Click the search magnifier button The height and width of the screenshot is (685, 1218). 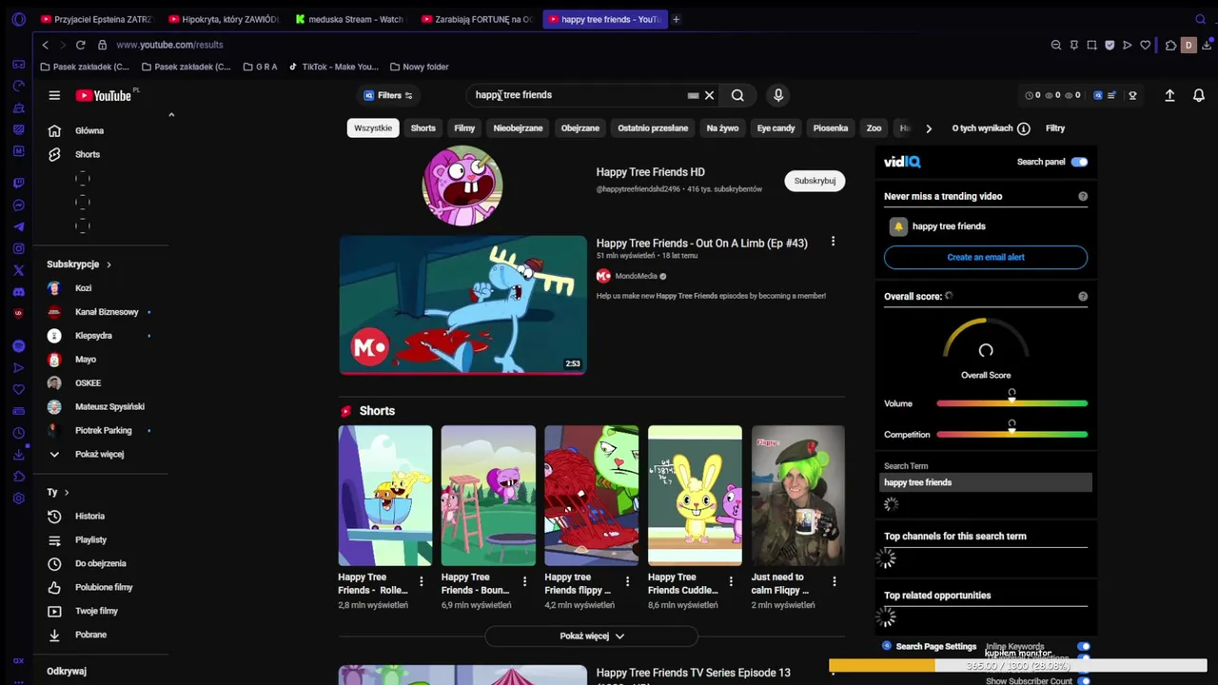(x=737, y=95)
